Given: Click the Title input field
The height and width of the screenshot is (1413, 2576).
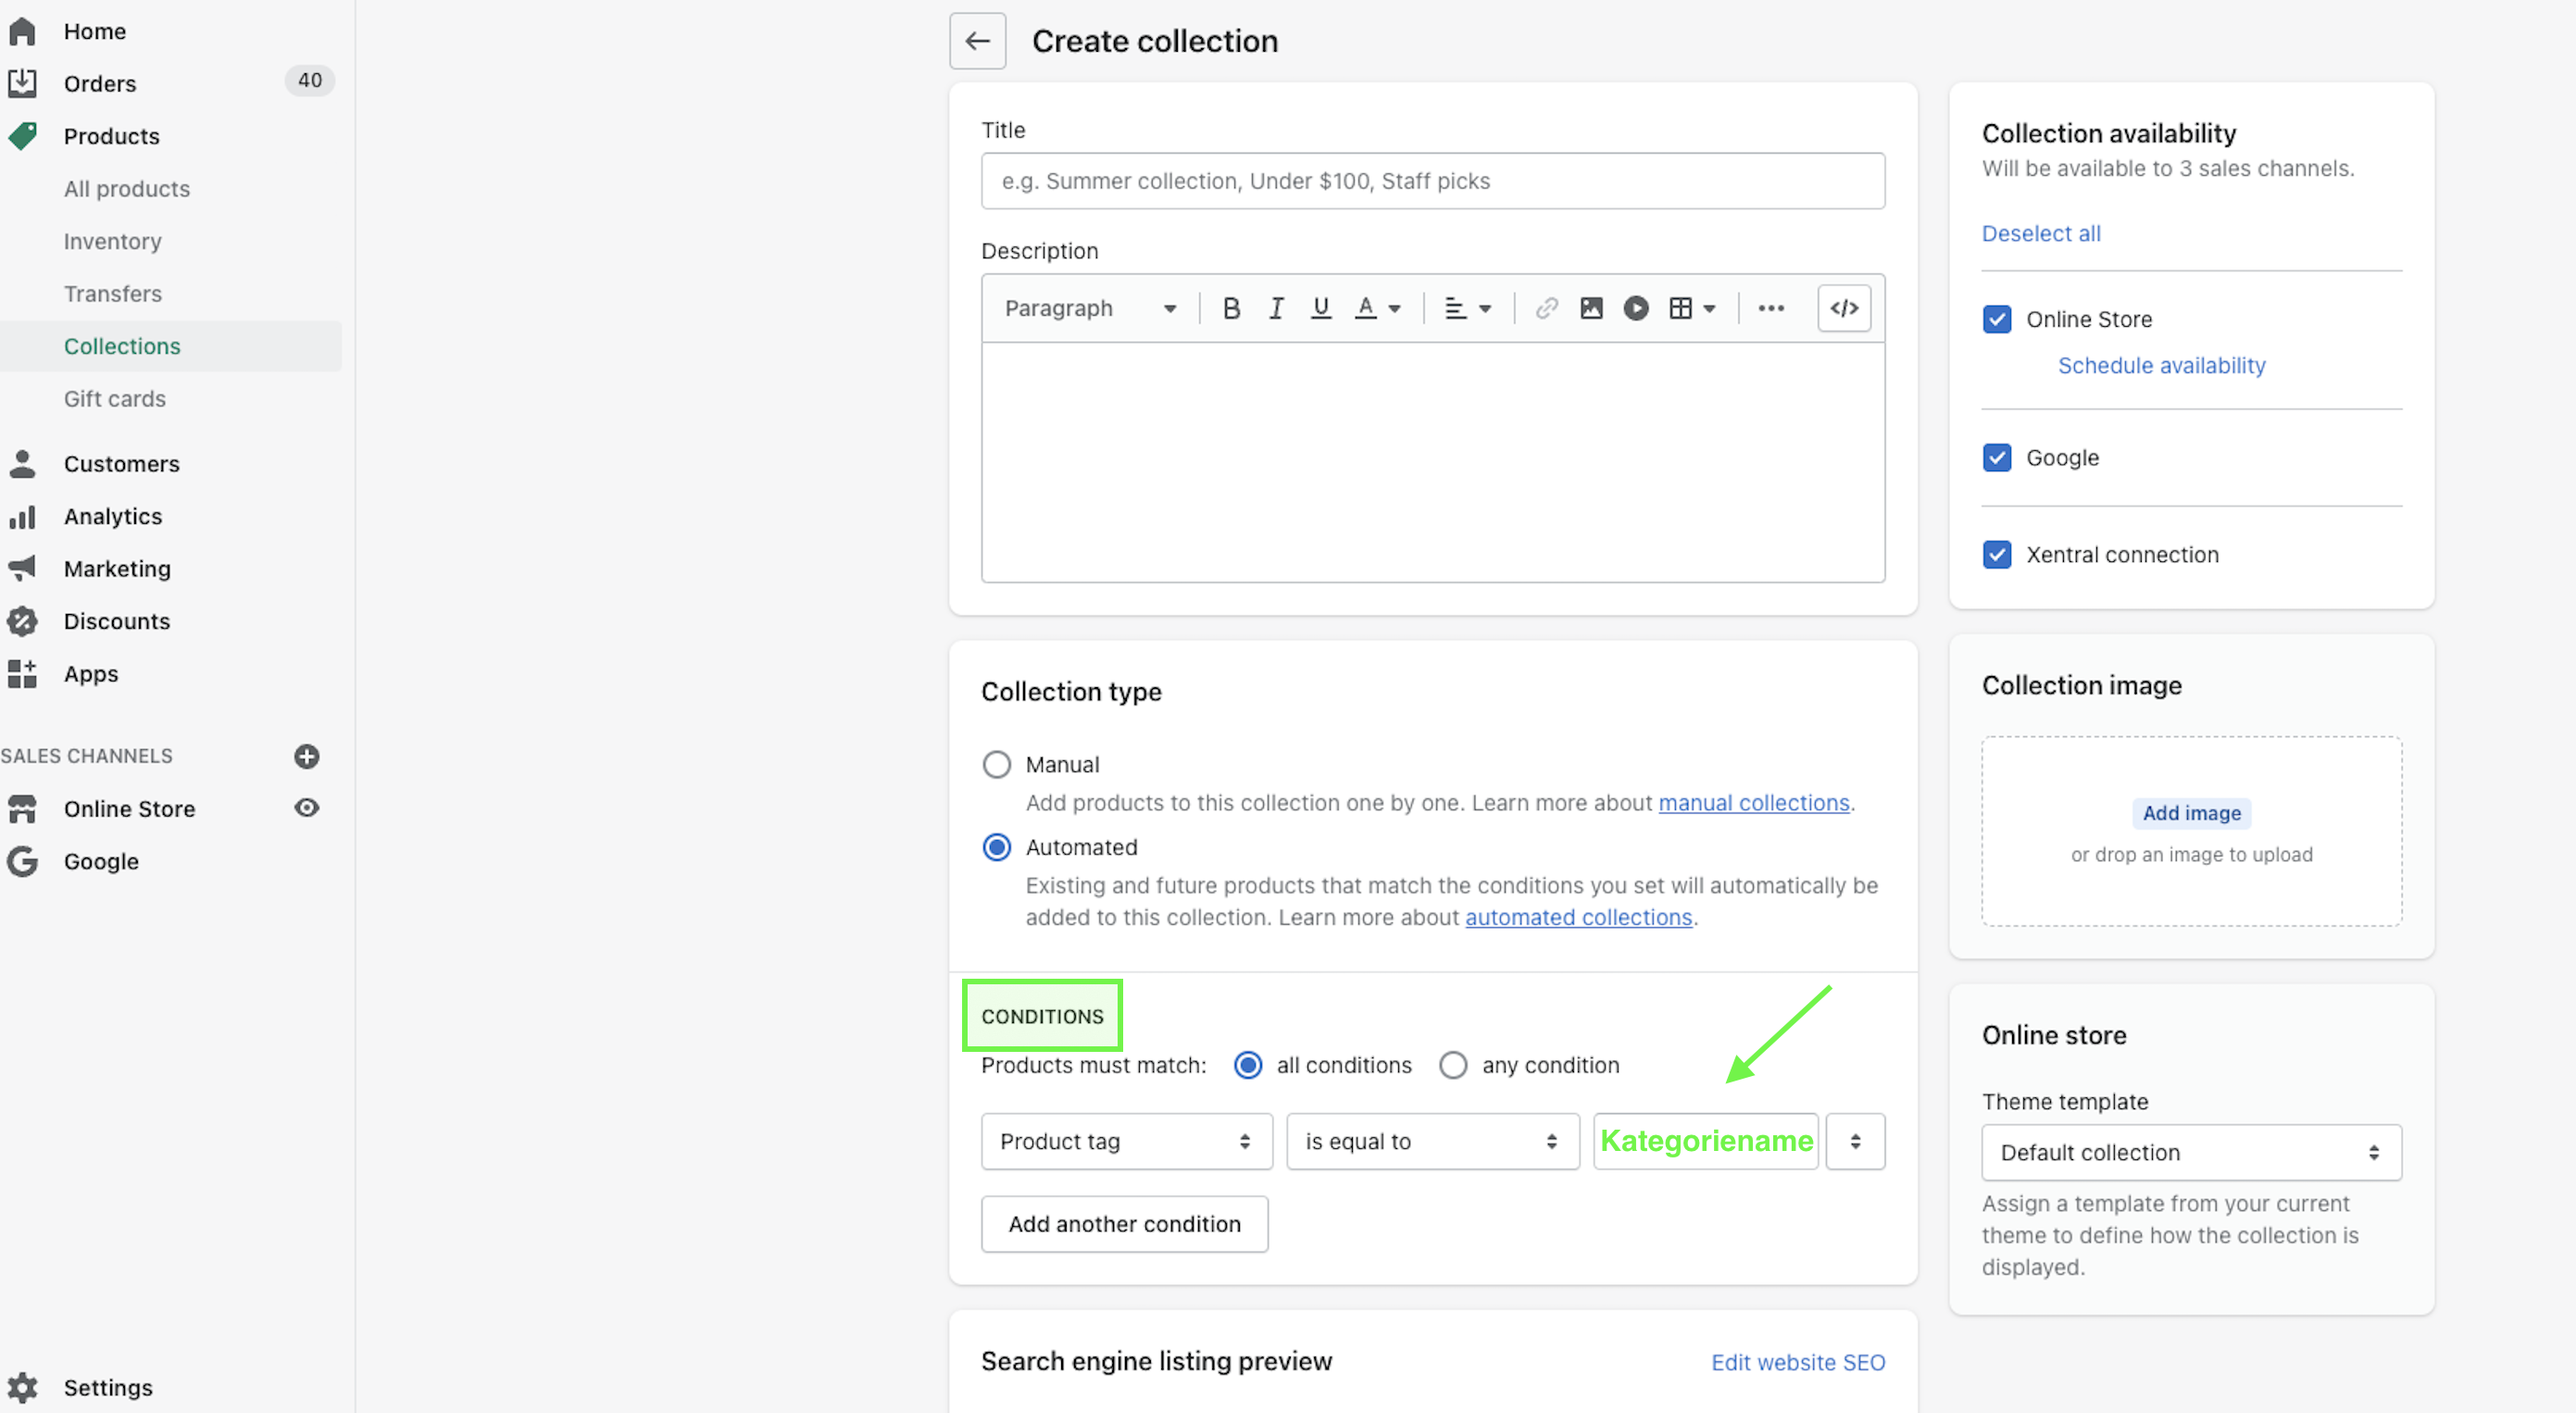Looking at the screenshot, I should (x=1433, y=181).
